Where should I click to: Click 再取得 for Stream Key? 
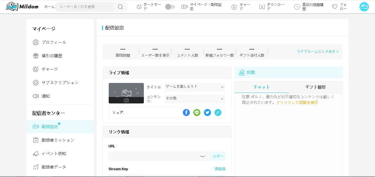(220, 169)
